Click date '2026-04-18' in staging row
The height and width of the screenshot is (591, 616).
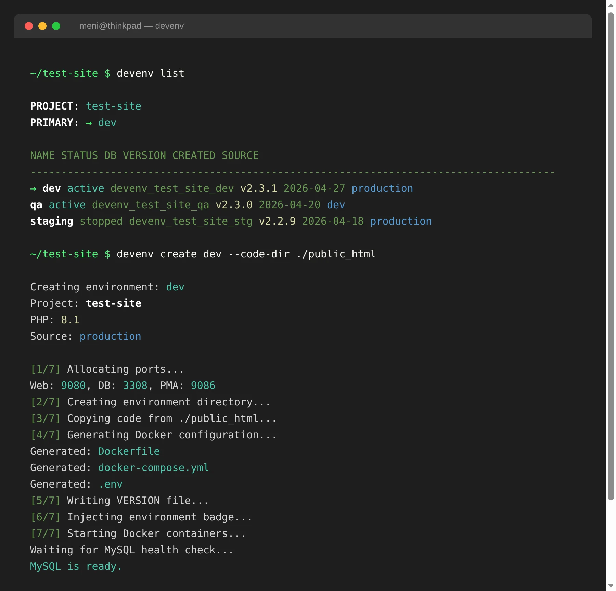333,221
